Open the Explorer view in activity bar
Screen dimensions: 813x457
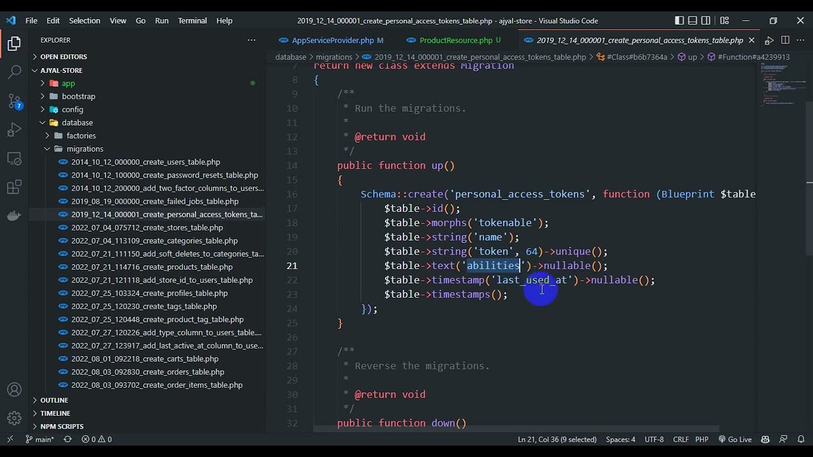click(x=14, y=44)
